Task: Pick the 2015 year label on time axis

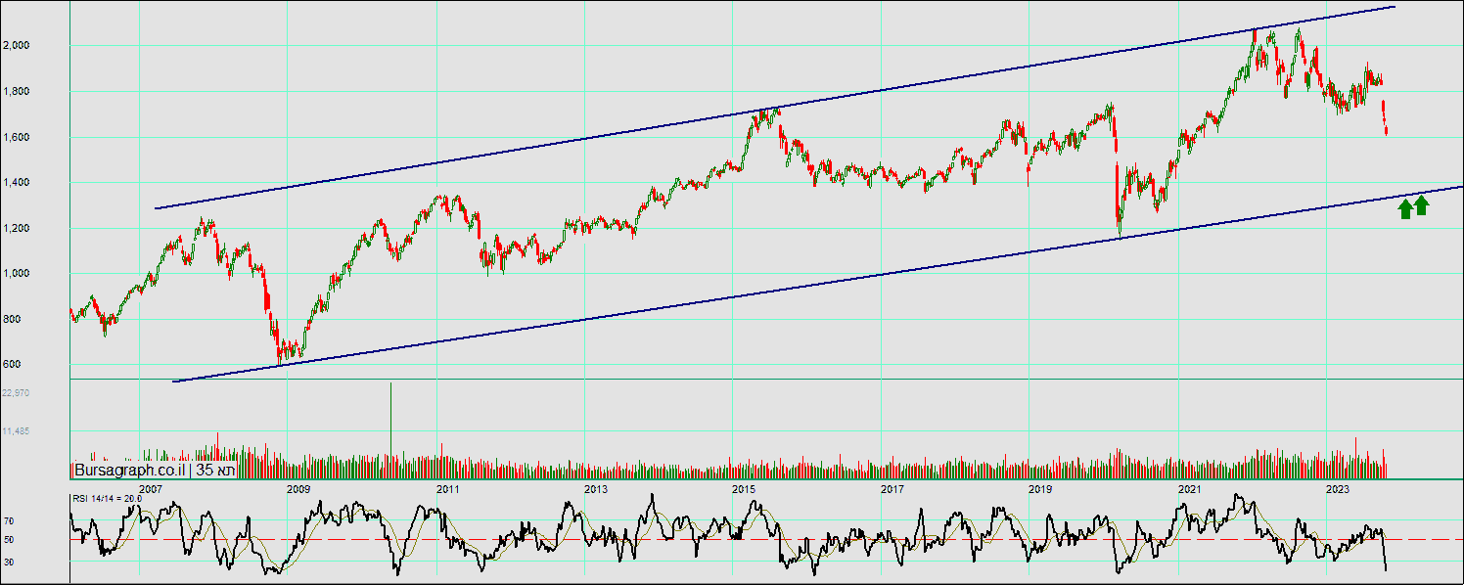Action: [x=744, y=488]
